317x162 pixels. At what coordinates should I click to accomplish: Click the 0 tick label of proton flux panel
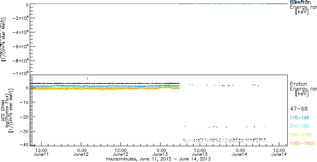[x=27, y=88]
